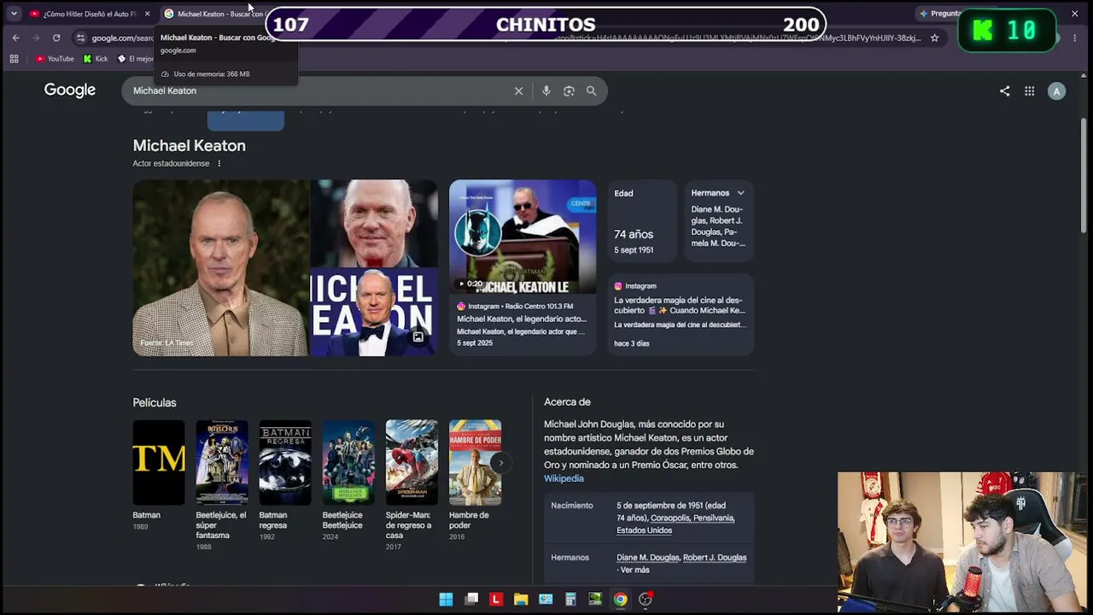Image resolution: width=1093 pixels, height=615 pixels.
Task: Open the 'Batman regresa' movie poster
Action: [x=285, y=462]
